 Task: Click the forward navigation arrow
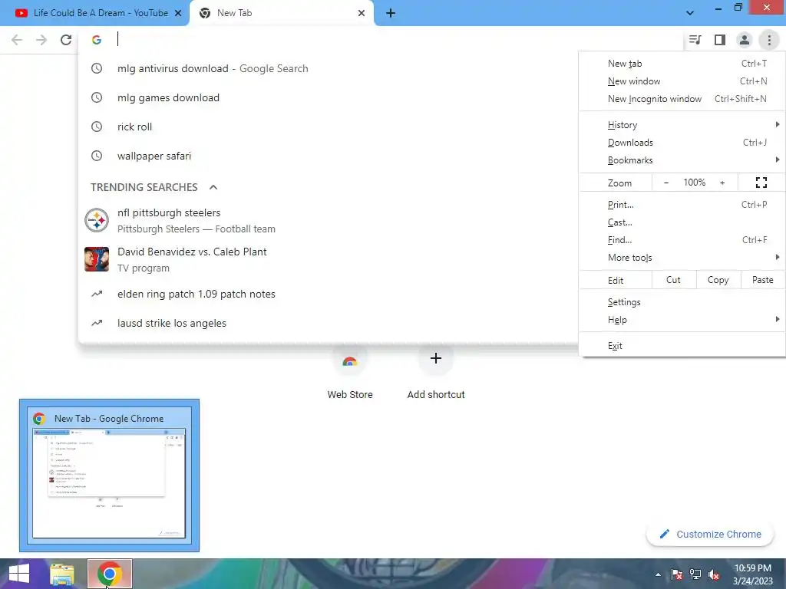[x=41, y=40]
